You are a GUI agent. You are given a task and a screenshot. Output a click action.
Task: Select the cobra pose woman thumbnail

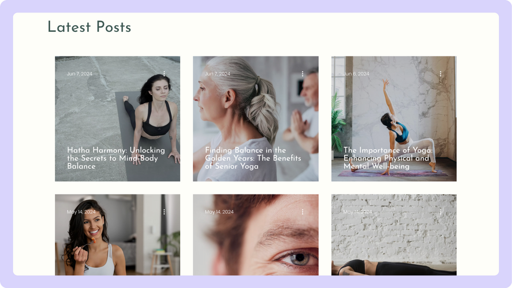(118, 119)
